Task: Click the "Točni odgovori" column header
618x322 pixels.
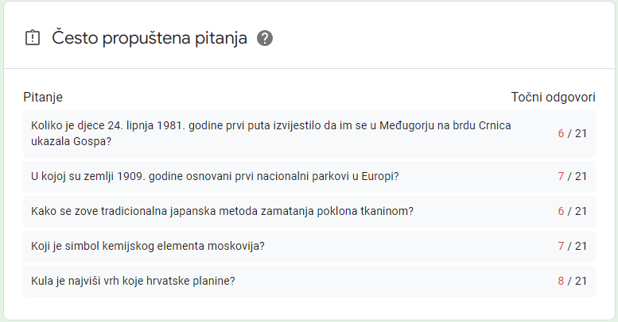Action: pyautogui.click(x=553, y=97)
